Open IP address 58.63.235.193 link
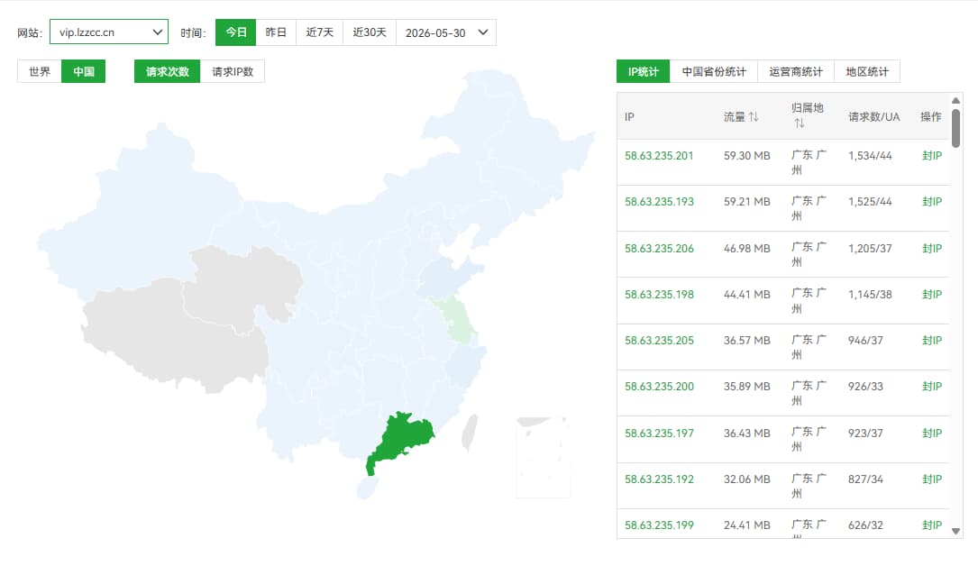Screen dimensions: 978x566 [x=659, y=202]
